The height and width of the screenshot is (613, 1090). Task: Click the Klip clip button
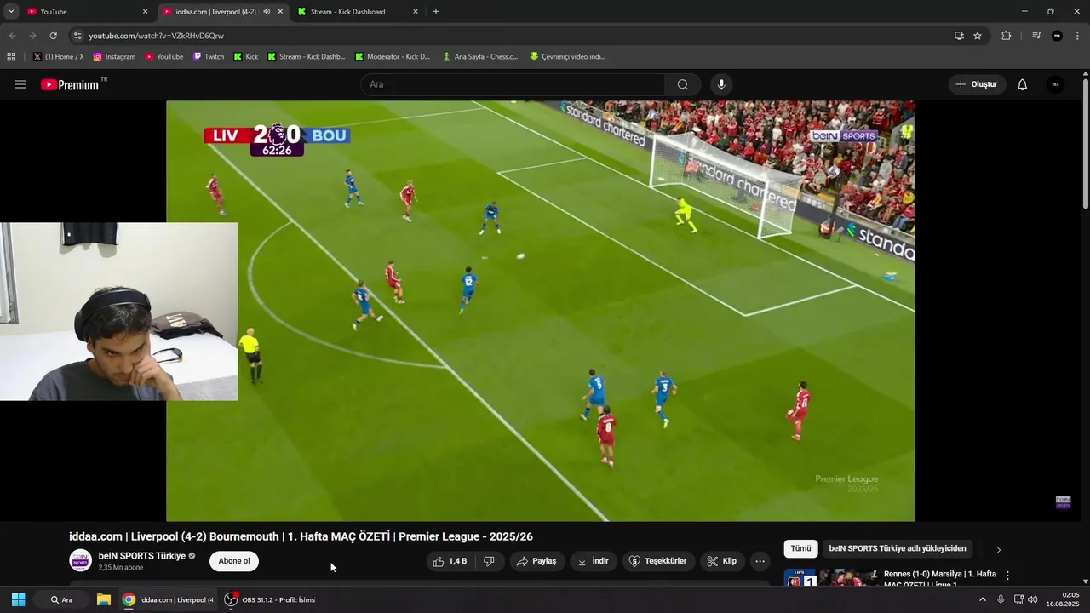point(722,561)
